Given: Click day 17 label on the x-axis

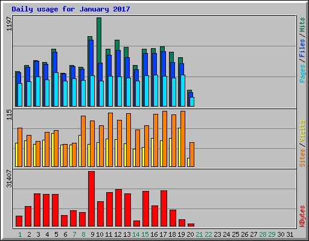Looking at the screenshot, I should coord(163,234).
